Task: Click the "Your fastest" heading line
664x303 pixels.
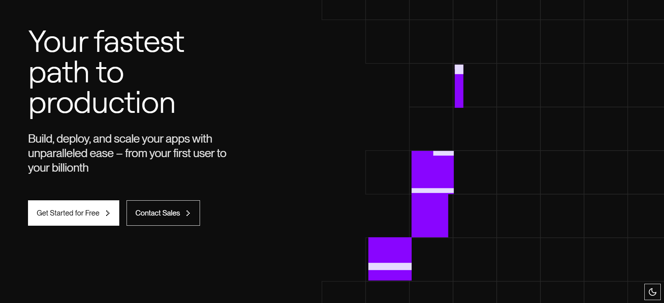Action: (x=106, y=42)
